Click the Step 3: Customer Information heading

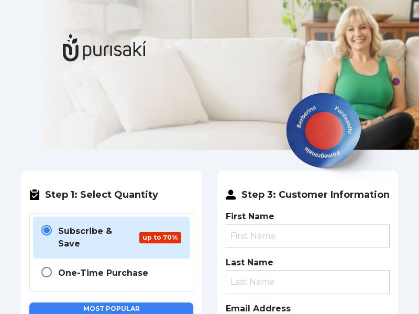[x=315, y=194]
